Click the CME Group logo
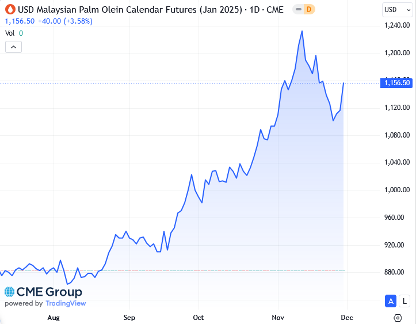The height and width of the screenshot is (324, 416). 43,292
